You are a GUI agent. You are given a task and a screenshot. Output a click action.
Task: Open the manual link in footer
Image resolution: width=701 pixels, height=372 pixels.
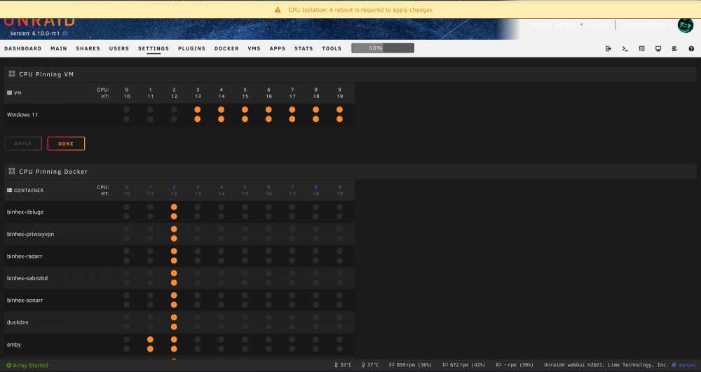[x=688, y=365]
